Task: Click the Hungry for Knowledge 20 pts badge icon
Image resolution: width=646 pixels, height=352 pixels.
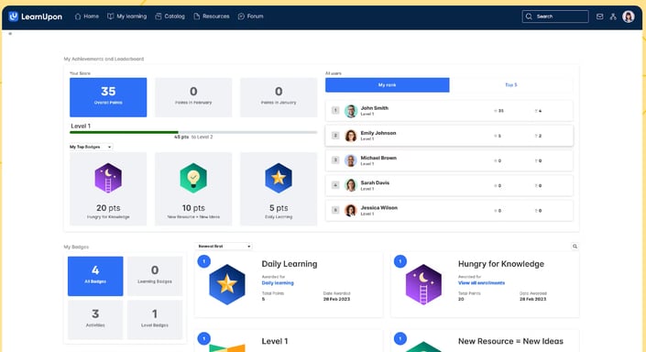Action: (x=108, y=178)
